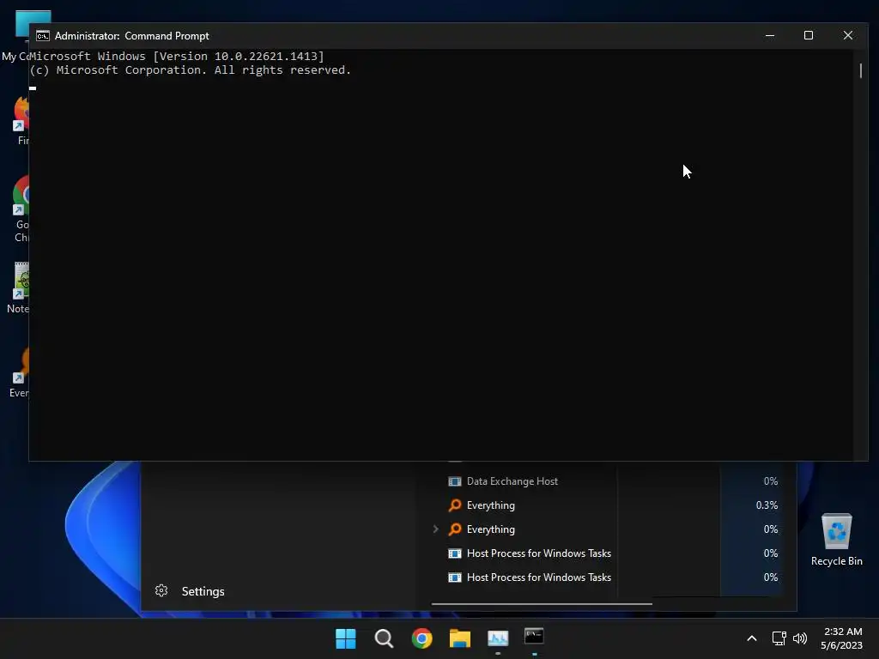Click the Data Exchange Host process icon
Image resolution: width=879 pixels, height=659 pixels.
[455, 481]
